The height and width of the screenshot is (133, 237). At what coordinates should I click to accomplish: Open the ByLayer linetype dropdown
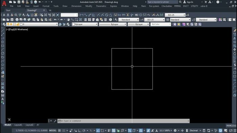coord(113,24)
